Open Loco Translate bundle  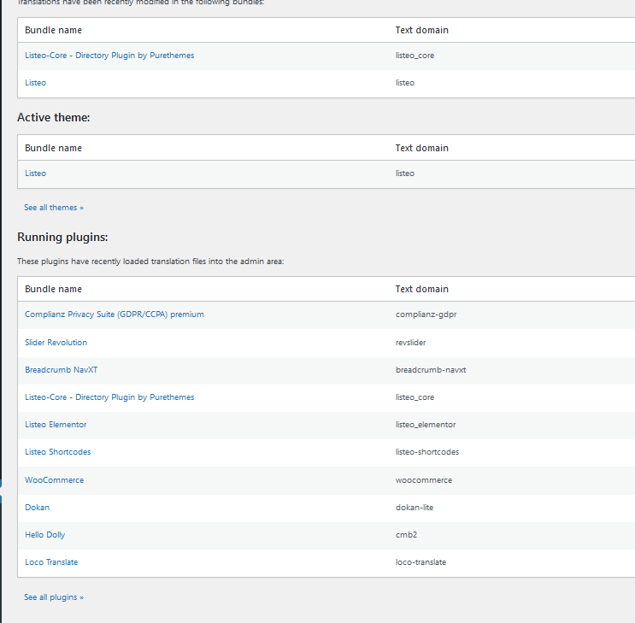51,562
